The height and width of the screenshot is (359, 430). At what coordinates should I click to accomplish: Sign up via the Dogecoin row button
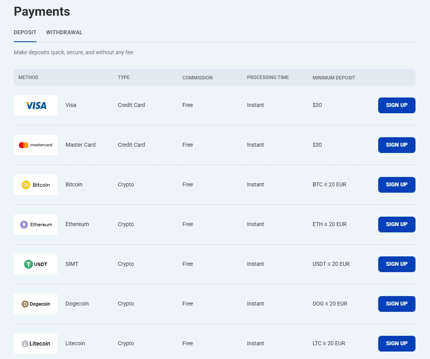click(397, 304)
